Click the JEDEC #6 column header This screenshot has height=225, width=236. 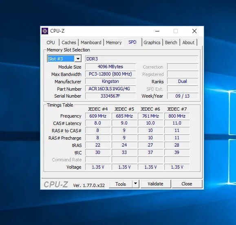click(150, 109)
